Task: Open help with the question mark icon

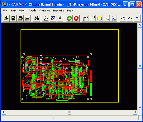Action: [137, 19]
